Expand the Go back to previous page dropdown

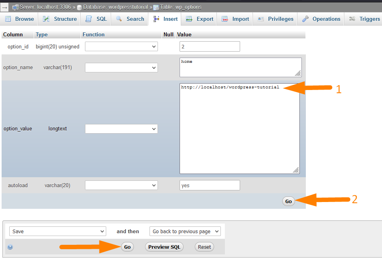185,231
